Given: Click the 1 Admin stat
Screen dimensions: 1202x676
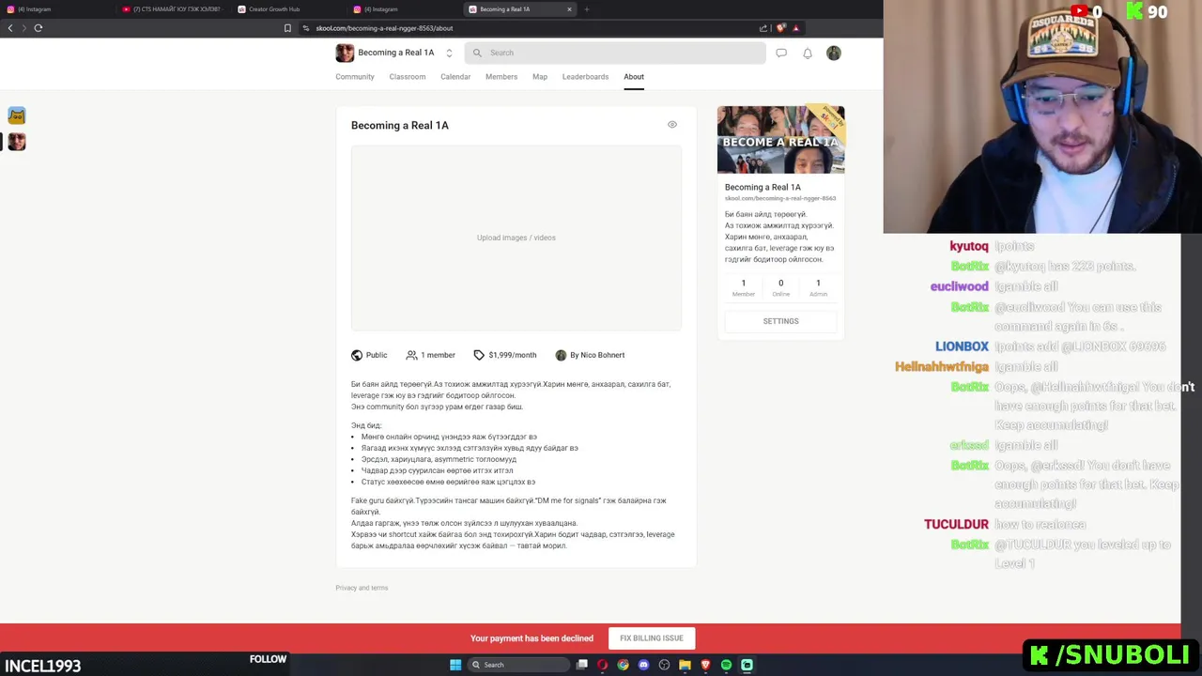Looking at the screenshot, I should (x=818, y=287).
